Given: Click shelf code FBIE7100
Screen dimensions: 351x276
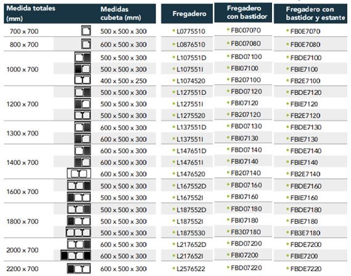Looking at the screenshot, I should pos(304,69).
